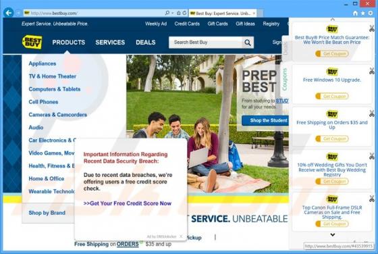Open the browser home icon

pos(355,14)
